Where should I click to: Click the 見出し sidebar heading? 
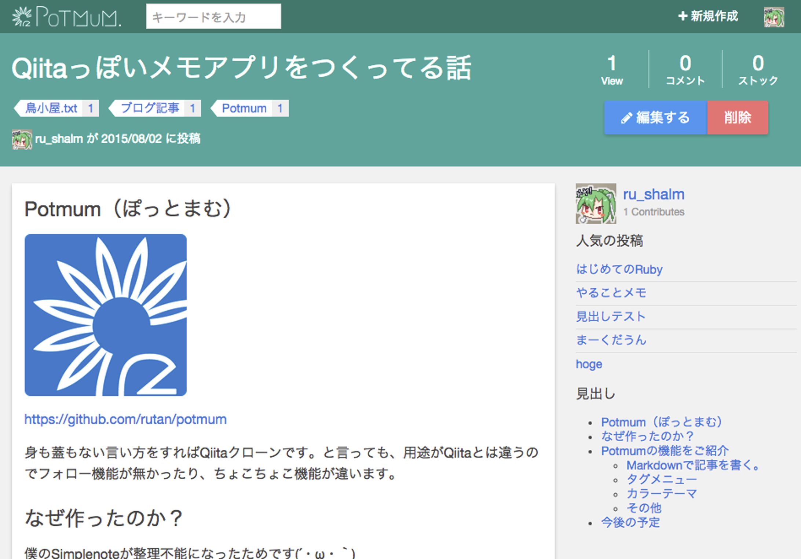pyautogui.click(x=596, y=394)
